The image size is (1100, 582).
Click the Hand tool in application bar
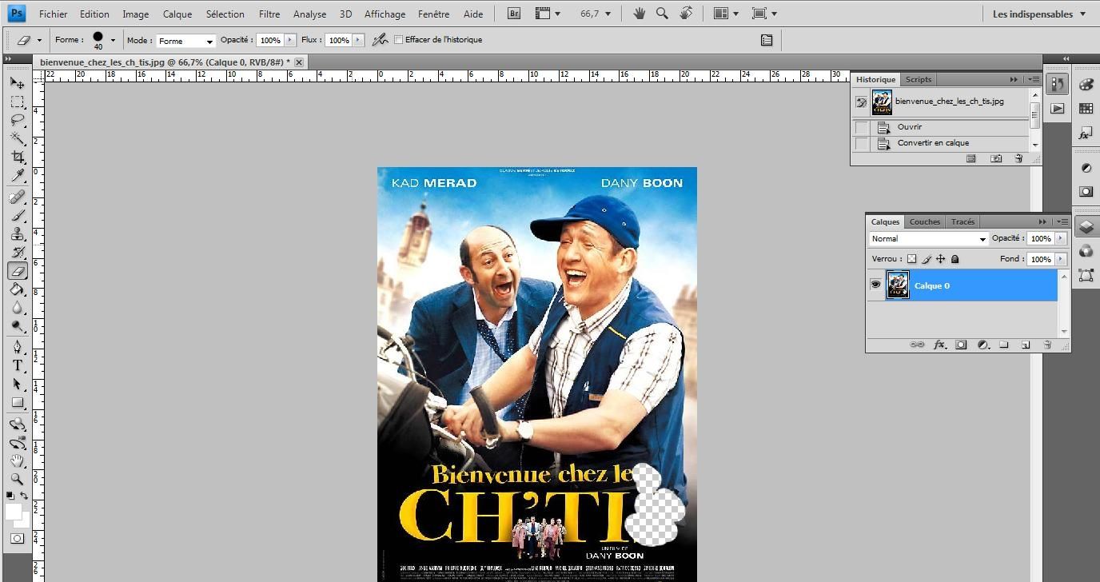pyautogui.click(x=639, y=14)
